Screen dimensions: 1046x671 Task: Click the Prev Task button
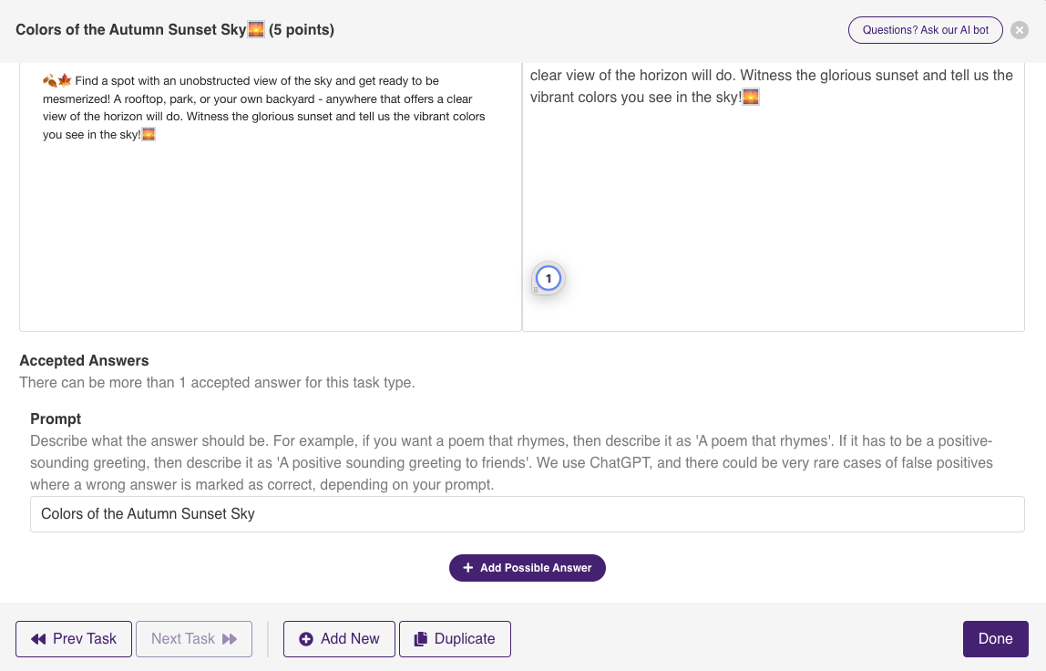tap(73, 639)
